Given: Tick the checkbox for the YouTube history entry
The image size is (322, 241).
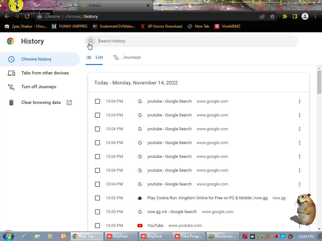Looking at the screenshot, I should coord(97,225).
